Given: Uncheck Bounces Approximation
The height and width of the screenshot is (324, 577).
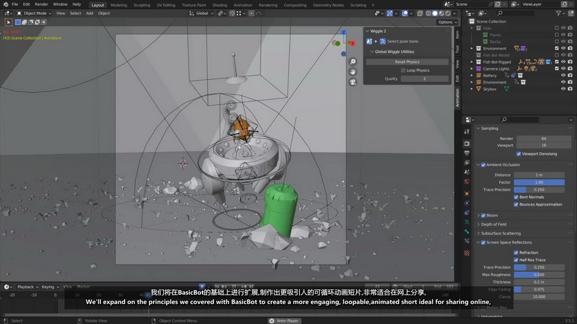Looking at the screenshot, I should coord(516,204).
